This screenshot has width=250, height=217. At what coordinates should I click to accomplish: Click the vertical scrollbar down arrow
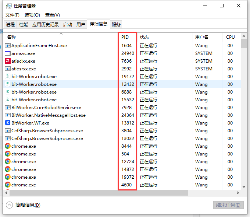244,187
